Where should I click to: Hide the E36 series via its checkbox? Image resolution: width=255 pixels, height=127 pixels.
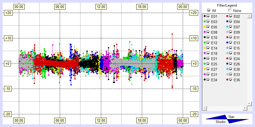coord(231,80)
